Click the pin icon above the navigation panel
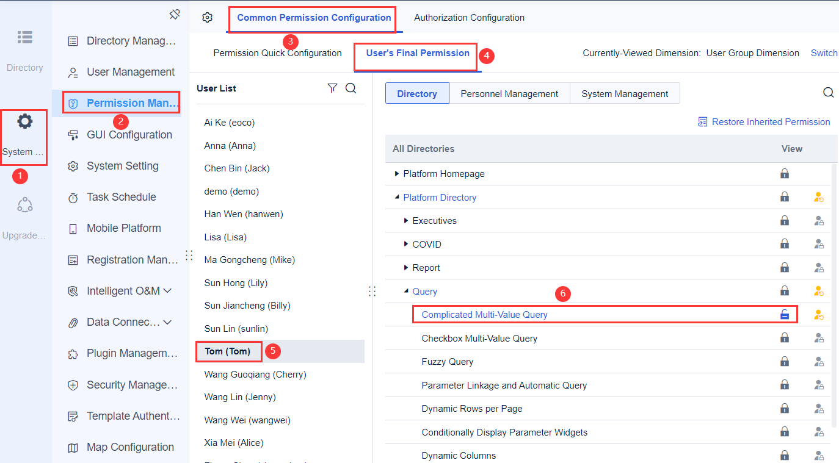 coord(175,13)
